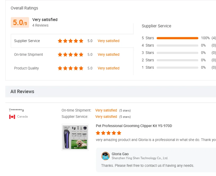
Task: Click the 4 Stars rating bar
Action: tap(177, 46)
